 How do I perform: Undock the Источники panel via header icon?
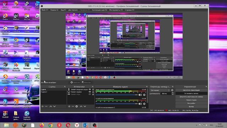tap(93, 87)
